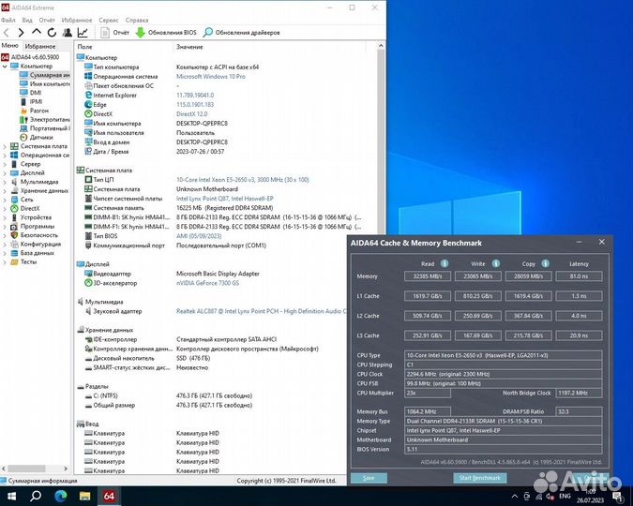The height and width of the screenshot is (506, 633).
Task: Switch to the Избранное sidebar tab
Action: (x=40, y=47)
